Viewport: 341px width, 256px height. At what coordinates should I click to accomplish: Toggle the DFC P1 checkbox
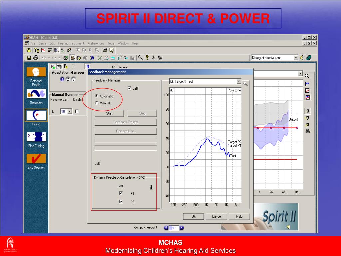[x=121, y=193]
